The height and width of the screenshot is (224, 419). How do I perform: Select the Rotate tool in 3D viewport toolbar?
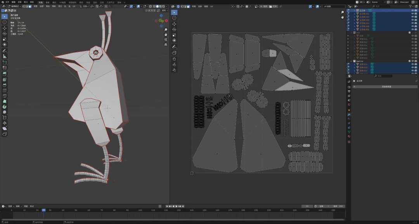(x=5, y=34)
